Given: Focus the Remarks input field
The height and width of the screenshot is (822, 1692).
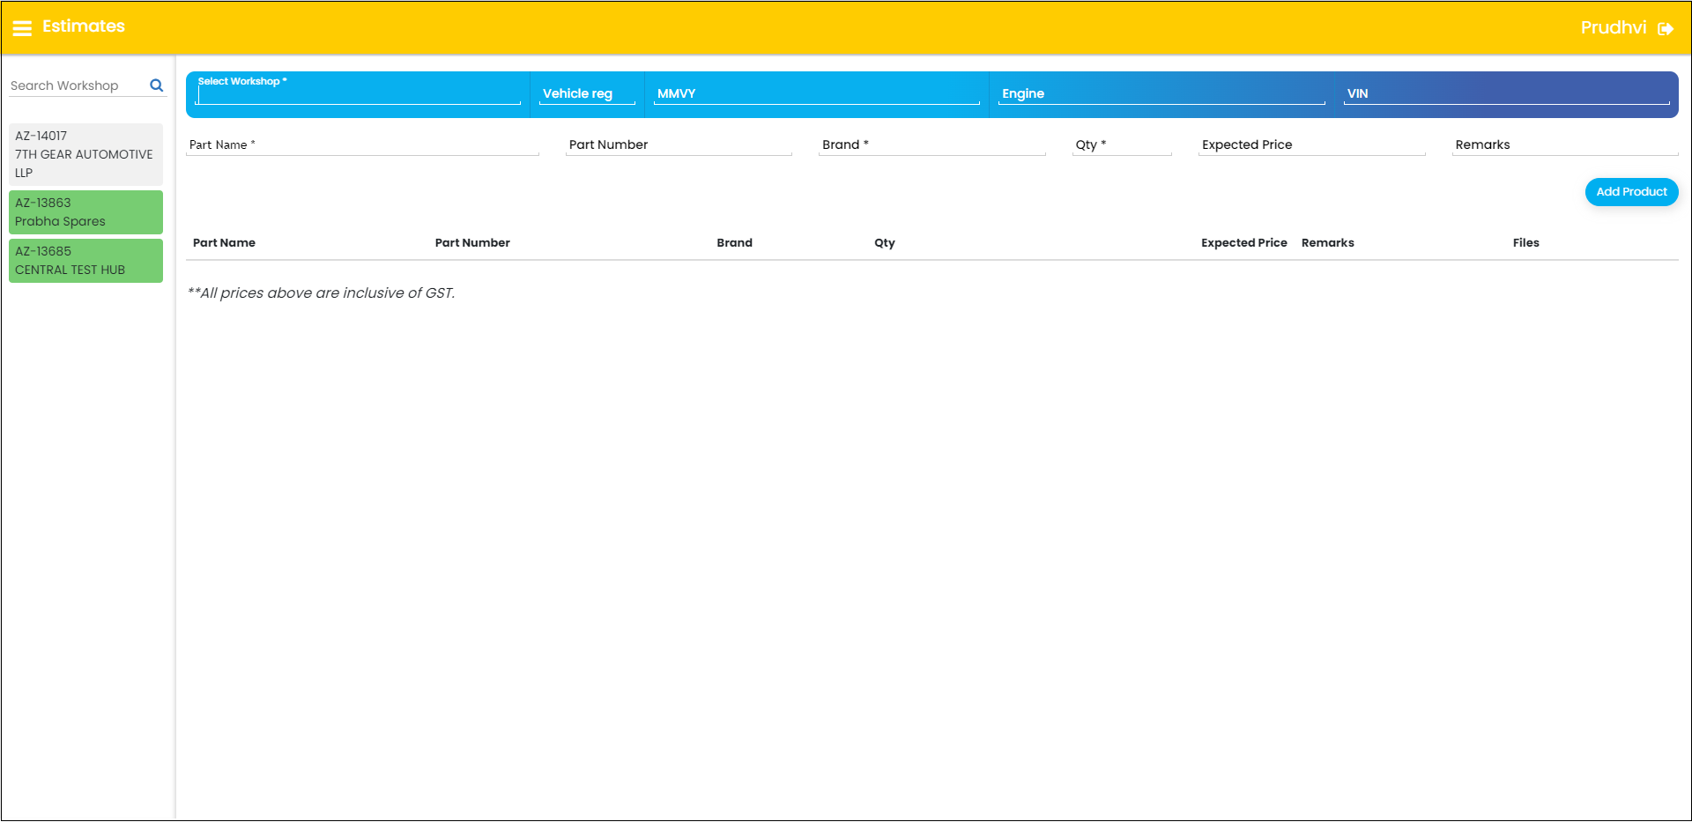Looking at the screenshot, I should (x=1565, y=144).
